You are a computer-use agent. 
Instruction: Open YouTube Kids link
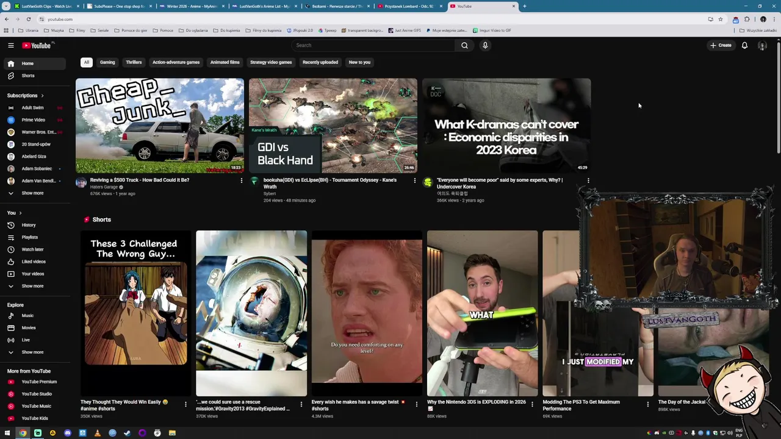pos(35,418)
